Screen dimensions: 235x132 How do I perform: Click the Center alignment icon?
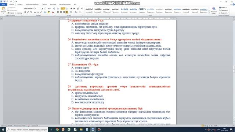coord(61,12)
